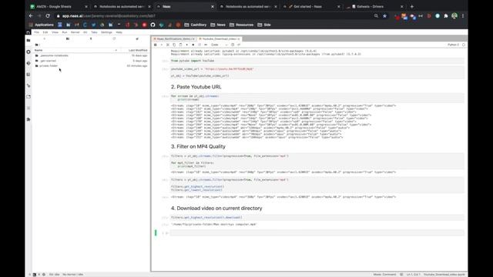Open the file browser sidebar tab
The width and height of the screenshot is (493, 277).
point(29,40)
